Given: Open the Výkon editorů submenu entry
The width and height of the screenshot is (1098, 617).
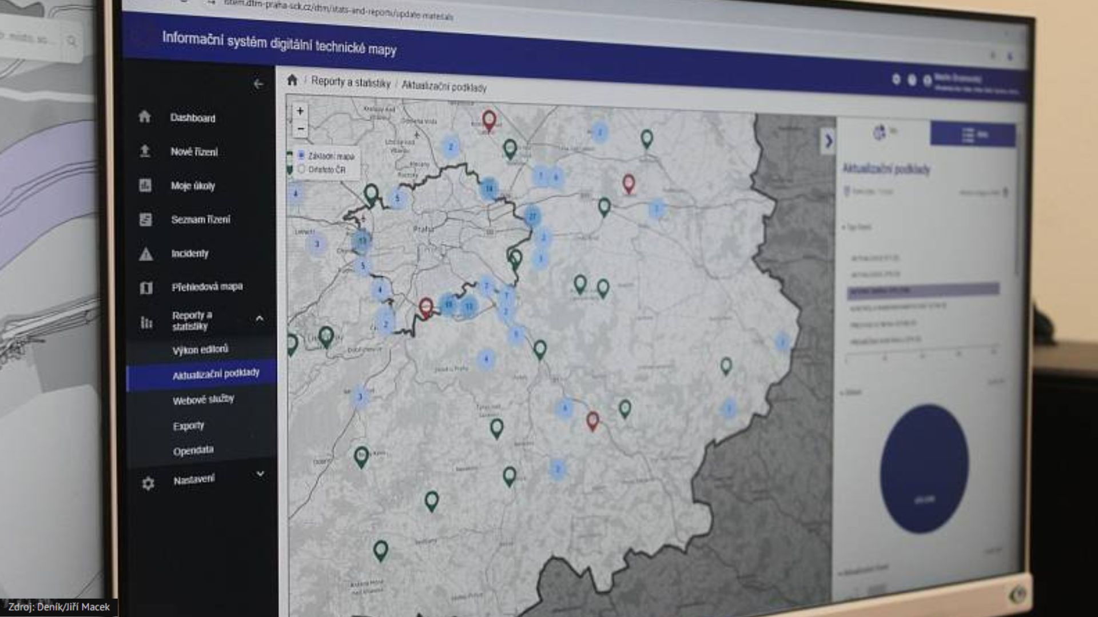Looking at the screenshot, I should point(200,349).
